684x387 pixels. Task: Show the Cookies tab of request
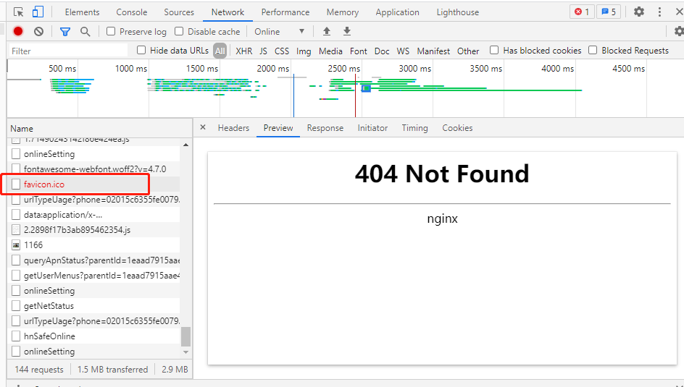[x=457, y=128]
